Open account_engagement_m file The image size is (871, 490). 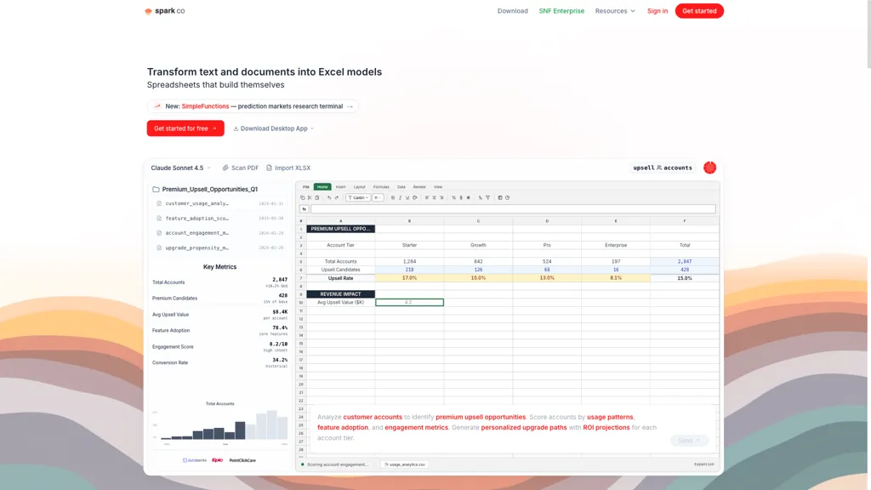tap(220, 233)
